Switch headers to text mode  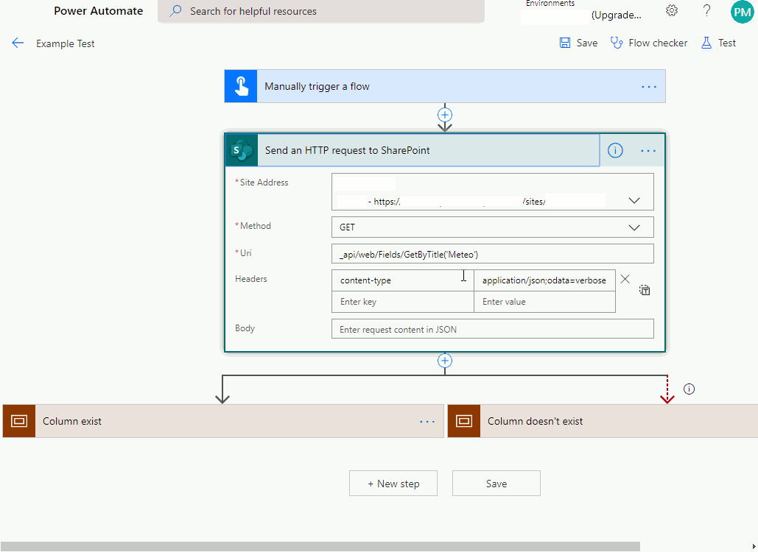645,290
